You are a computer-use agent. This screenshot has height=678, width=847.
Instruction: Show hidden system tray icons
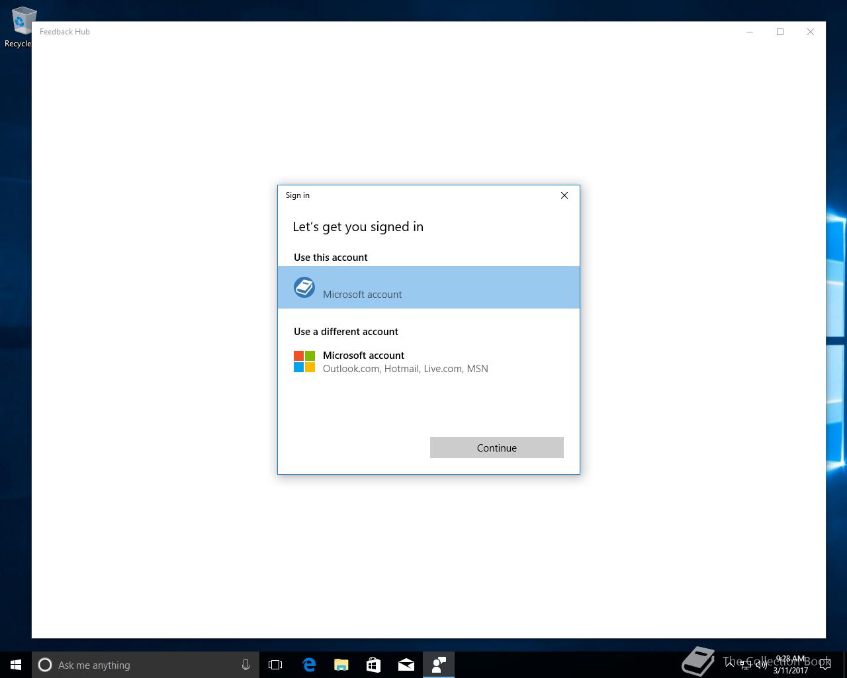tap(730, 665)
